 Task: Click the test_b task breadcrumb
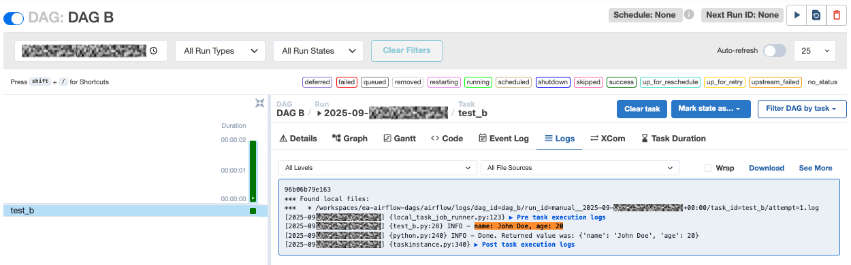(472, 113)
